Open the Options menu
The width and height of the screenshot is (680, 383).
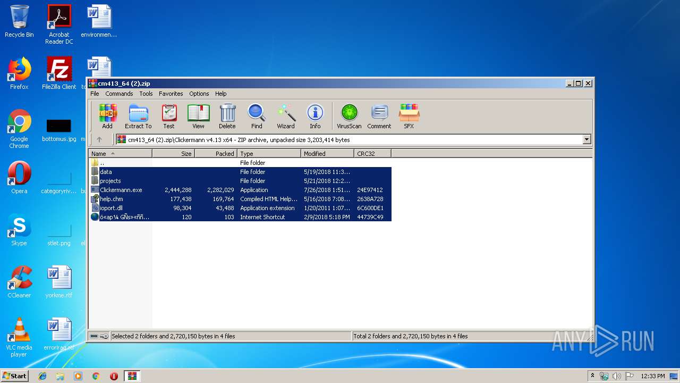pos(199,94)
